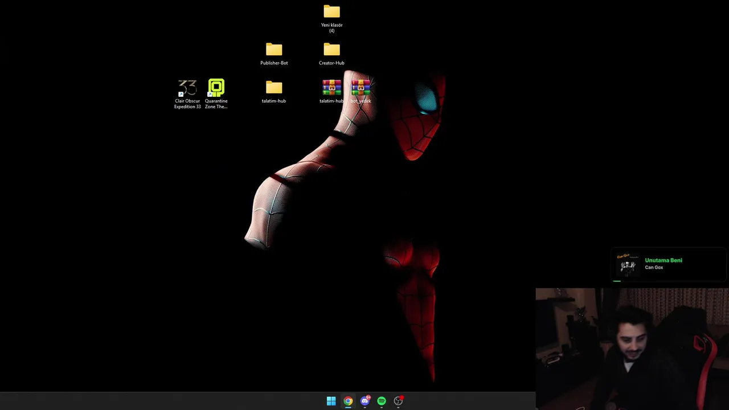Select the bot_yedek RAR archive icon
Viewport: 729px width, 410px height.
(x=361, y=87)
